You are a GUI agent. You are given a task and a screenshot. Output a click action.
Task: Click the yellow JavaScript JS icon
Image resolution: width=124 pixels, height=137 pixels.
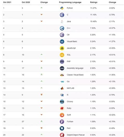pos(62,48)
